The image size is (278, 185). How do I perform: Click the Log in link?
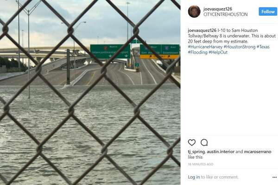point(194,177)
